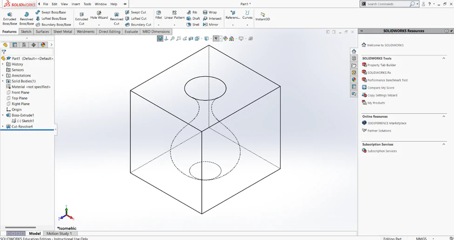Collapse the Online Resources section
Screen dimensions: 454x240
click(444, 117)
